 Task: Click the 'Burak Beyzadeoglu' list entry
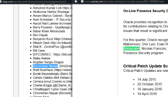tap(52, 74)
